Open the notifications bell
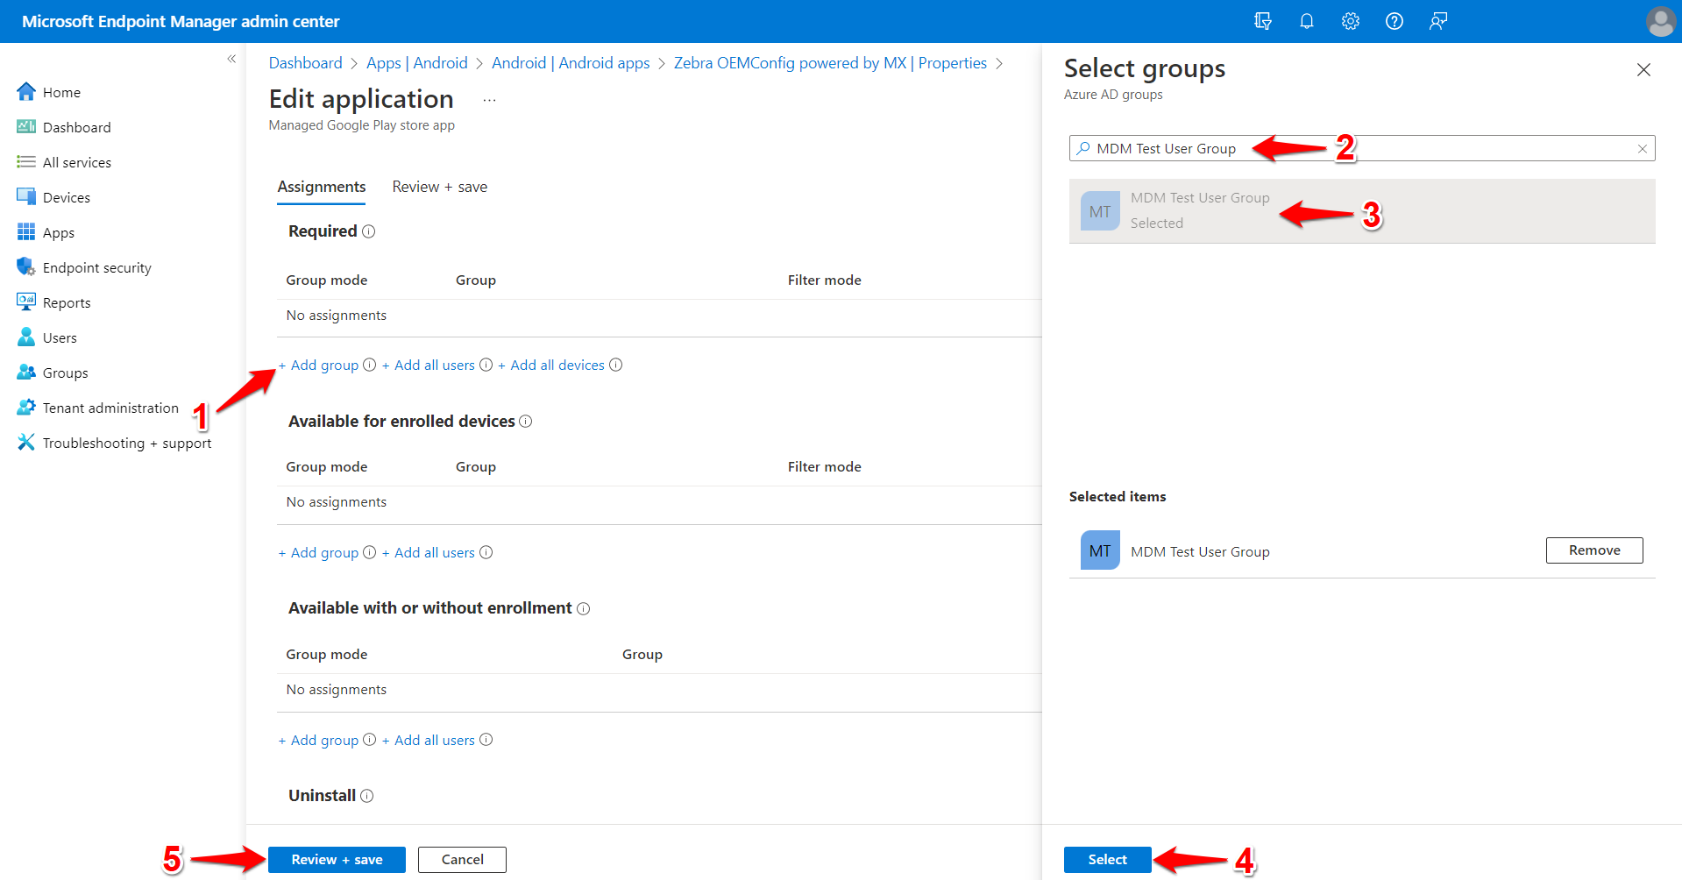1682x880 pixels. [1306, 21]
